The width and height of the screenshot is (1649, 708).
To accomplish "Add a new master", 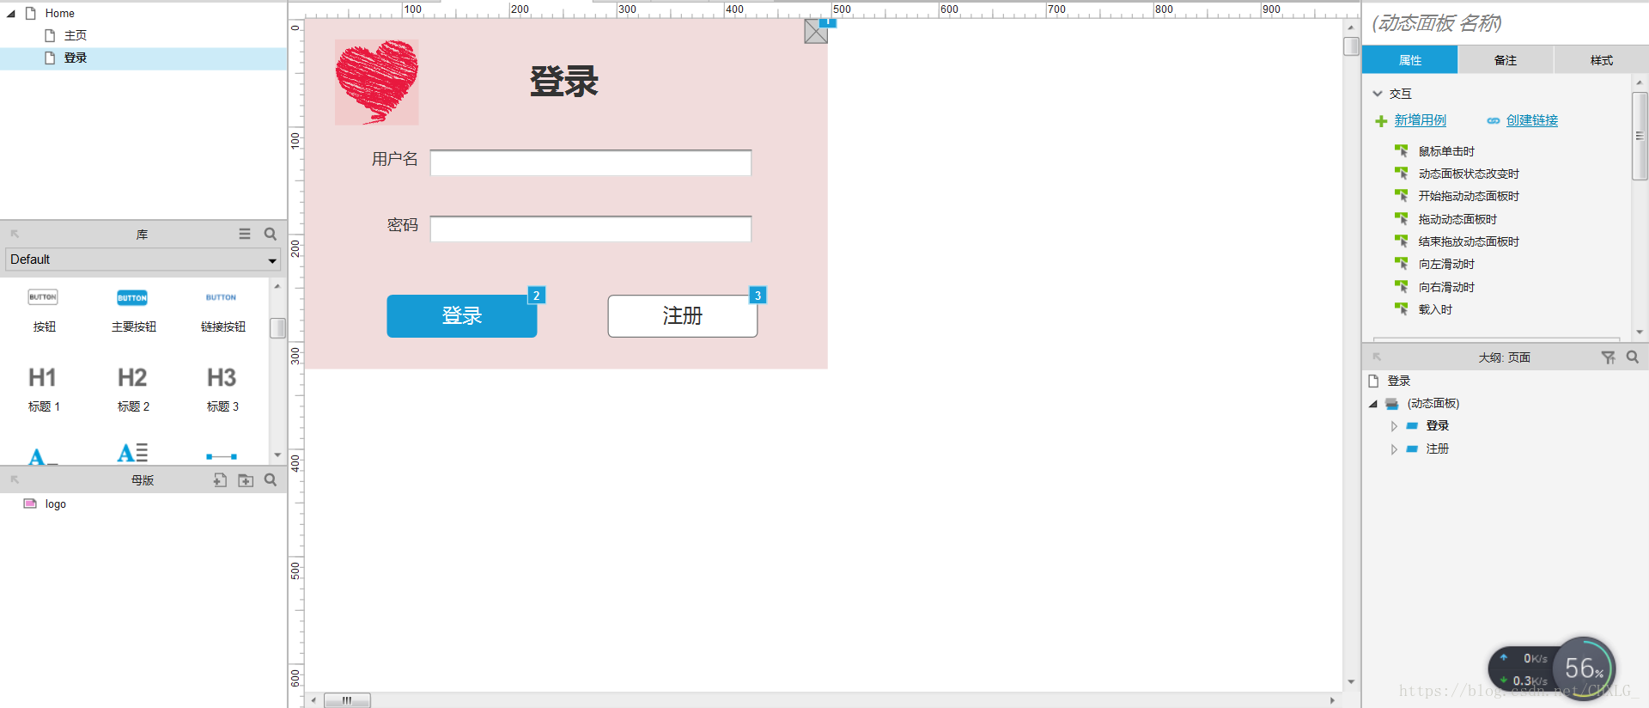I will 220,480.
